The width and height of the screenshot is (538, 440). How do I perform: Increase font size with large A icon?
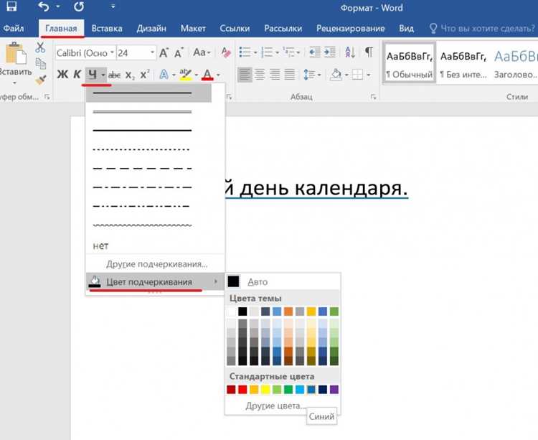164,53
